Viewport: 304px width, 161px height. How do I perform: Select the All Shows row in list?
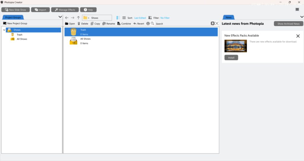pos(141,41)
